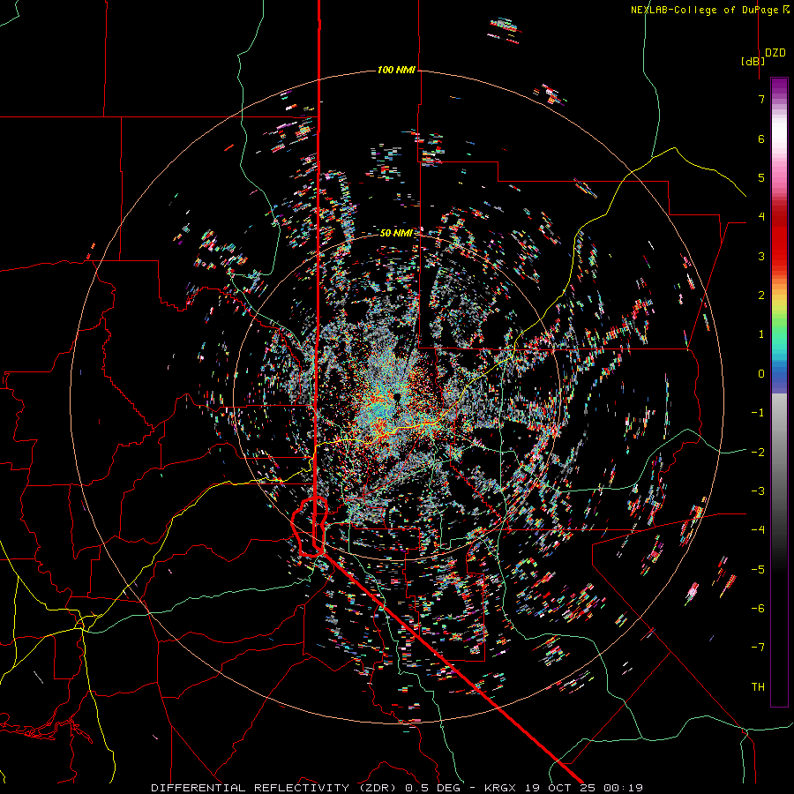Click the 6 value on color scale
Viewport: 794px width, 794px height.
(761, 139)
